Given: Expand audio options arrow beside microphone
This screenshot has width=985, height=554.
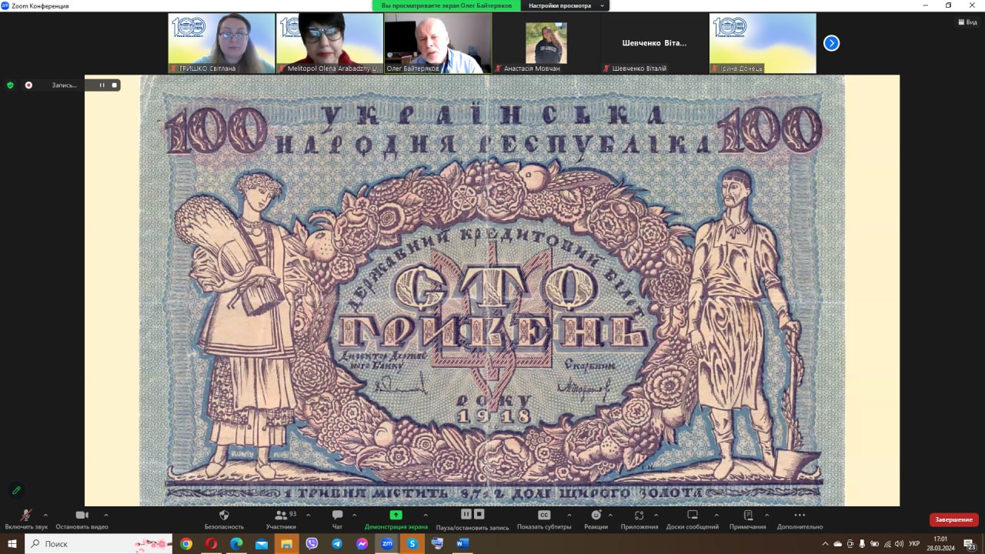Looking at the screenshot, I should [45, 515].
